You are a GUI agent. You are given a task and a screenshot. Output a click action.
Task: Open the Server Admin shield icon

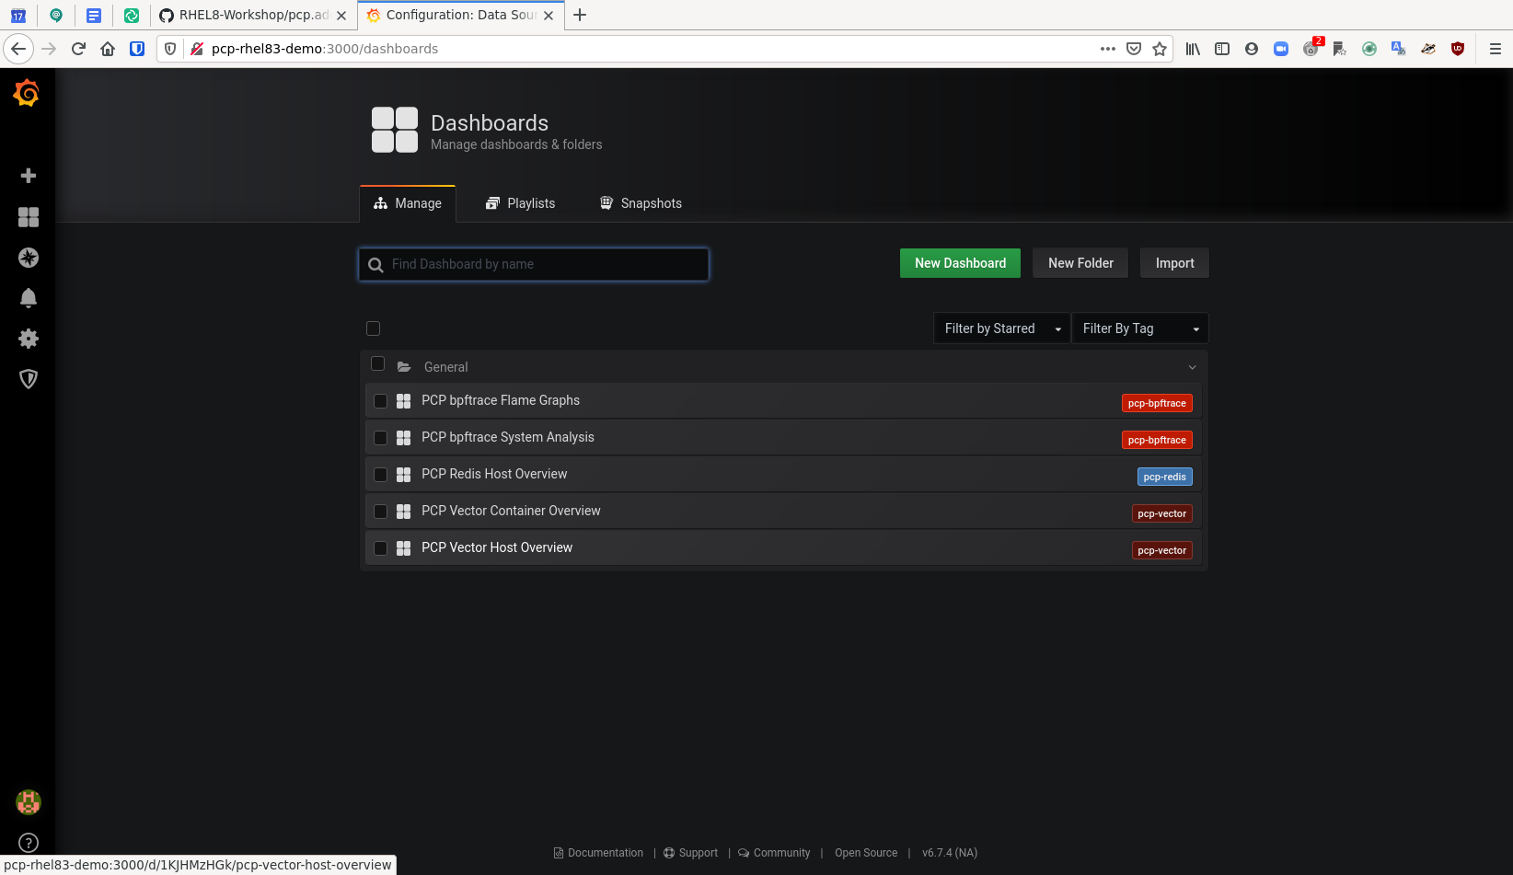click(29, 379)
